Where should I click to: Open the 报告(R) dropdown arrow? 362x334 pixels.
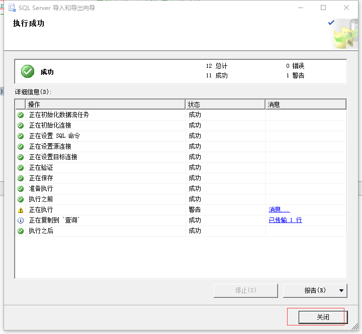[x=341, y=291]
